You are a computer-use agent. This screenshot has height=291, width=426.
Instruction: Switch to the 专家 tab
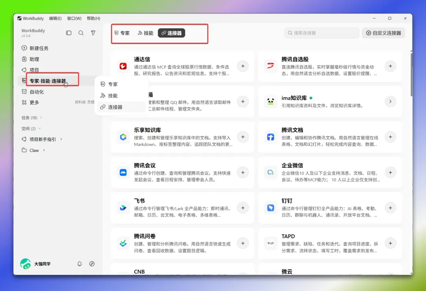pos(122,33)
